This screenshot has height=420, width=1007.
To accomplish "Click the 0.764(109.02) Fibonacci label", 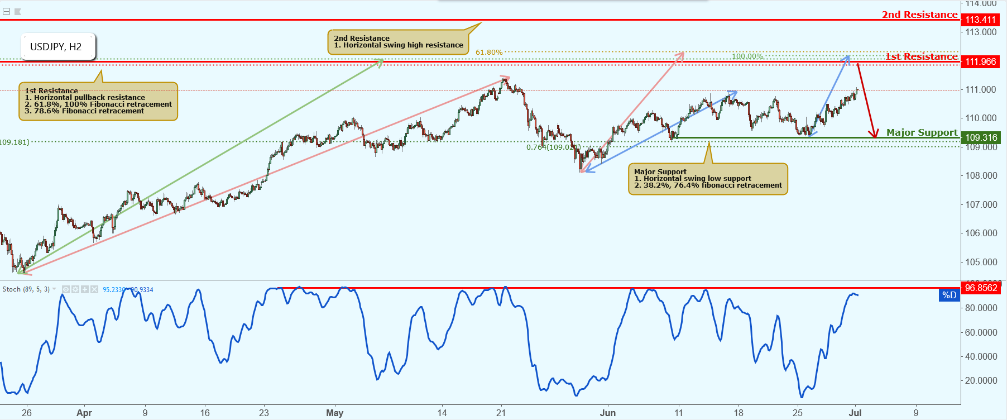I will 553,147.
